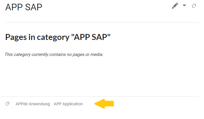Open the APP Application category link

(68, 104)
